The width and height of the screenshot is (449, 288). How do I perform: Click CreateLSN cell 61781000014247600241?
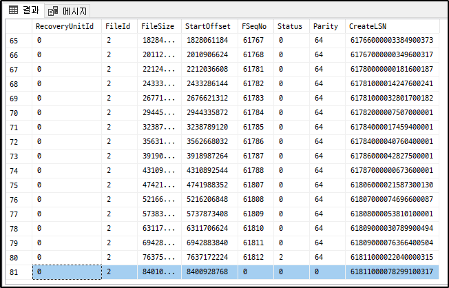point(392,83)
